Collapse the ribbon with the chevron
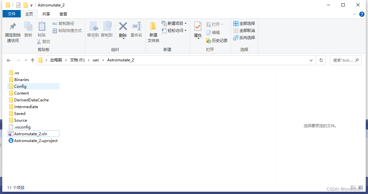Screen dimensions: 368x194 click(355, 14)
